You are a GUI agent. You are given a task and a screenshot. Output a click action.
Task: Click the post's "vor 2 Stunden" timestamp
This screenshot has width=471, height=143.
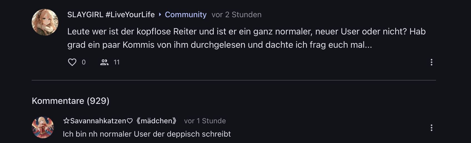pos(236,15)
